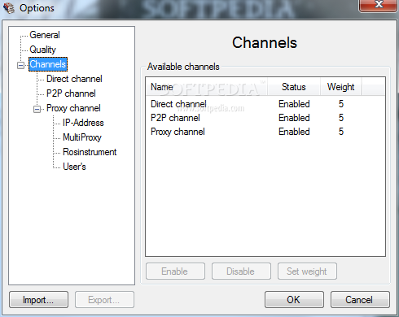Confirm settings with OK button

coord(294,300)
